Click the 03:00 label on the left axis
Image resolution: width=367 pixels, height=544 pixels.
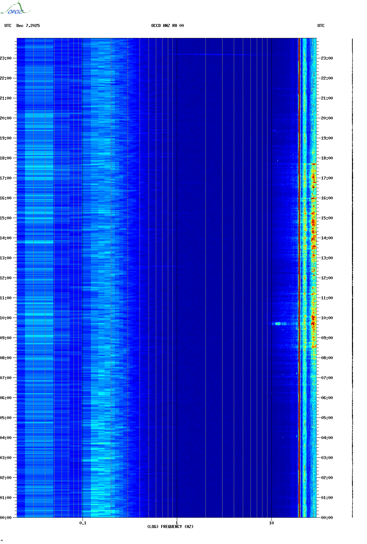[x=6, y=458]
